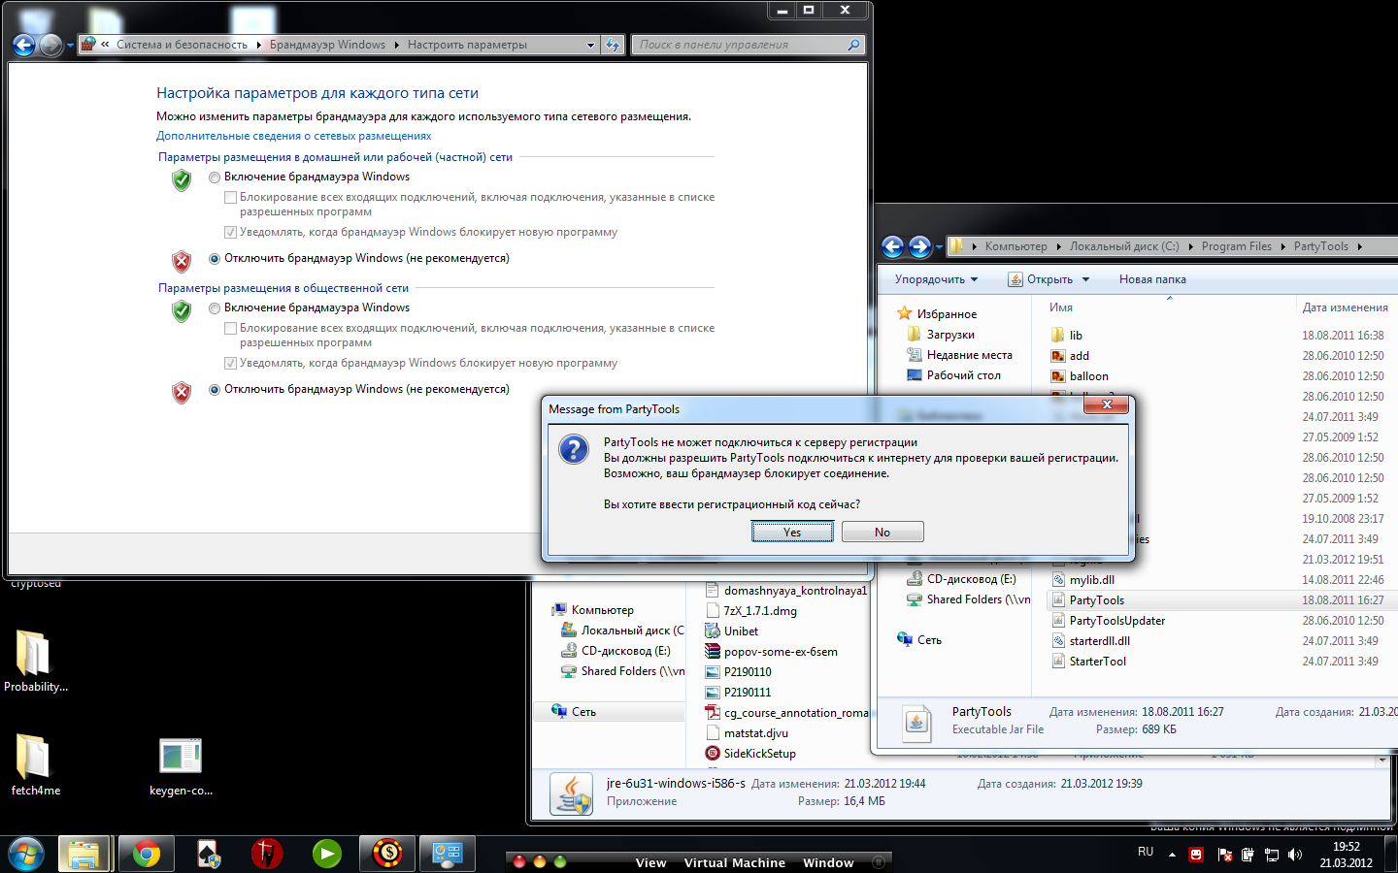1398x873 pixels.
Task: Select matstat.djvu file
Action: 747,733
